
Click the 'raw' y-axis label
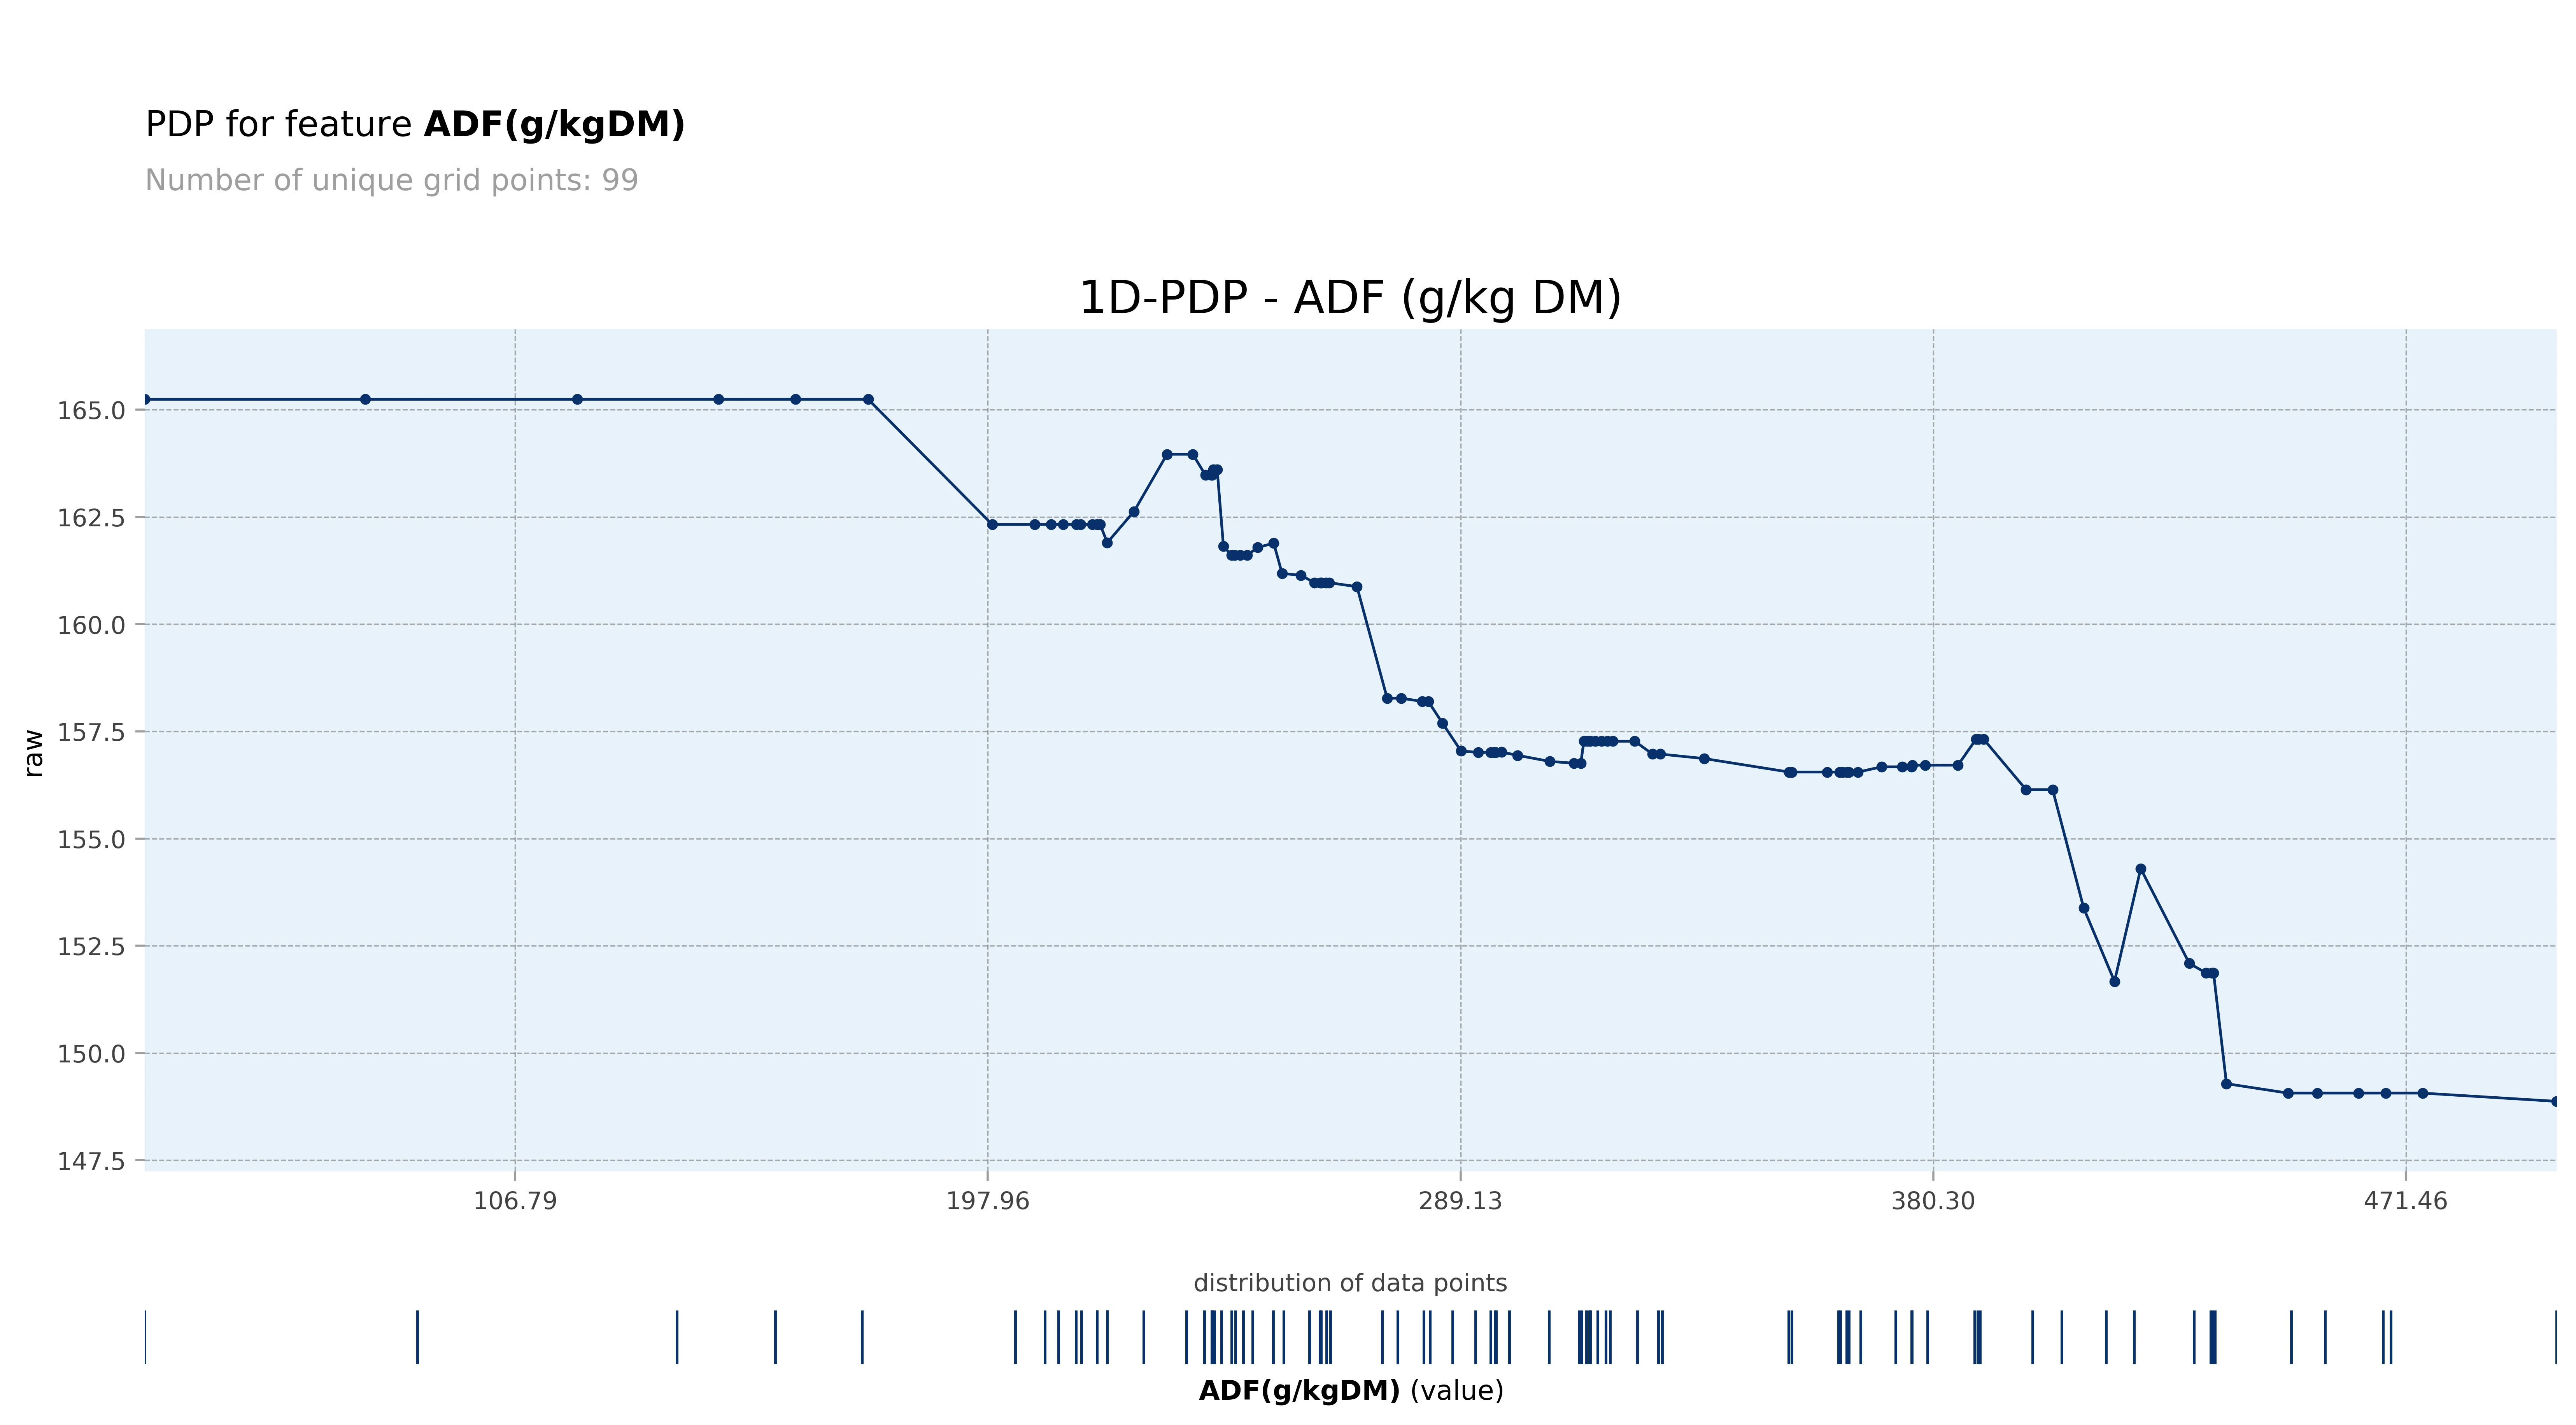(x=34, y=753)
